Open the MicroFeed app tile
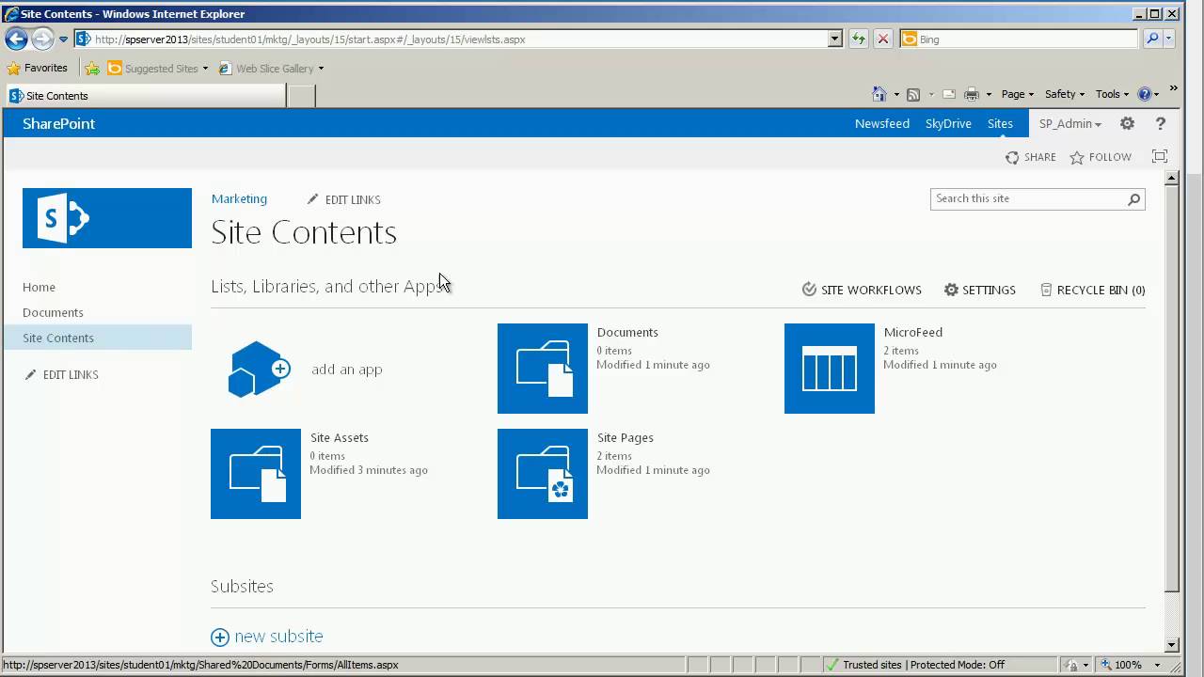Screen dimensions: 1204x677 (x=829, y=368)
